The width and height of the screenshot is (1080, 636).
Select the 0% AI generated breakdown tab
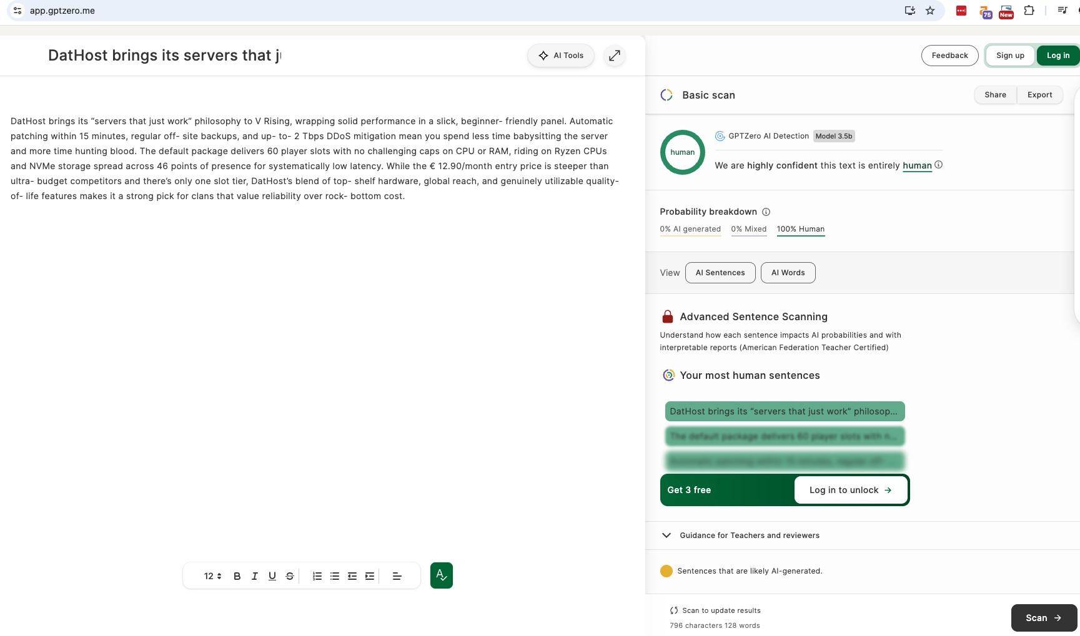(690, 229)
